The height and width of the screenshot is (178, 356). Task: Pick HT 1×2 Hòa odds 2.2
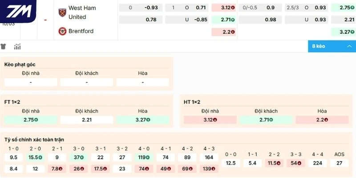(x=322, y=120)
